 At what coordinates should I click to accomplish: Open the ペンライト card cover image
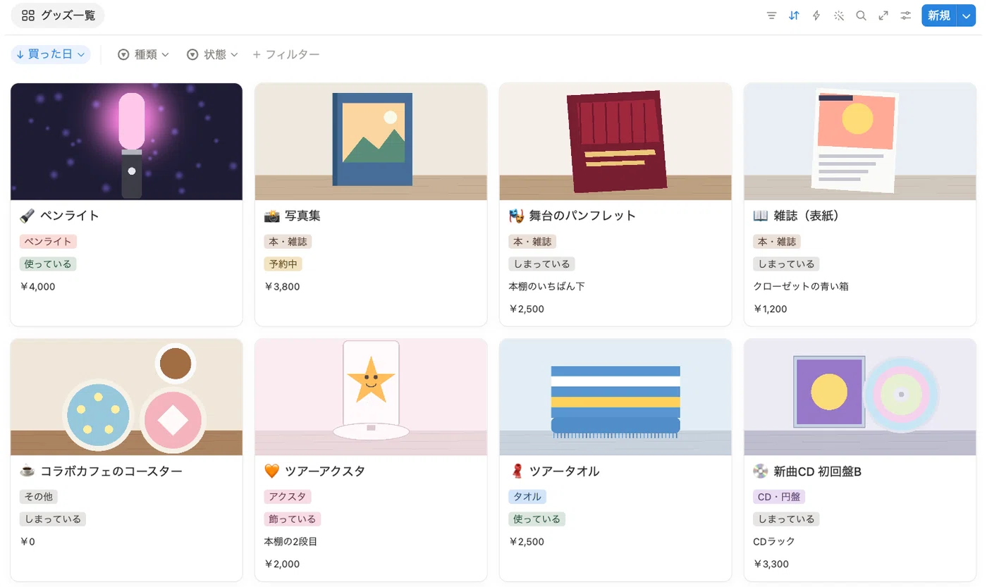click(x=126, y=142)
